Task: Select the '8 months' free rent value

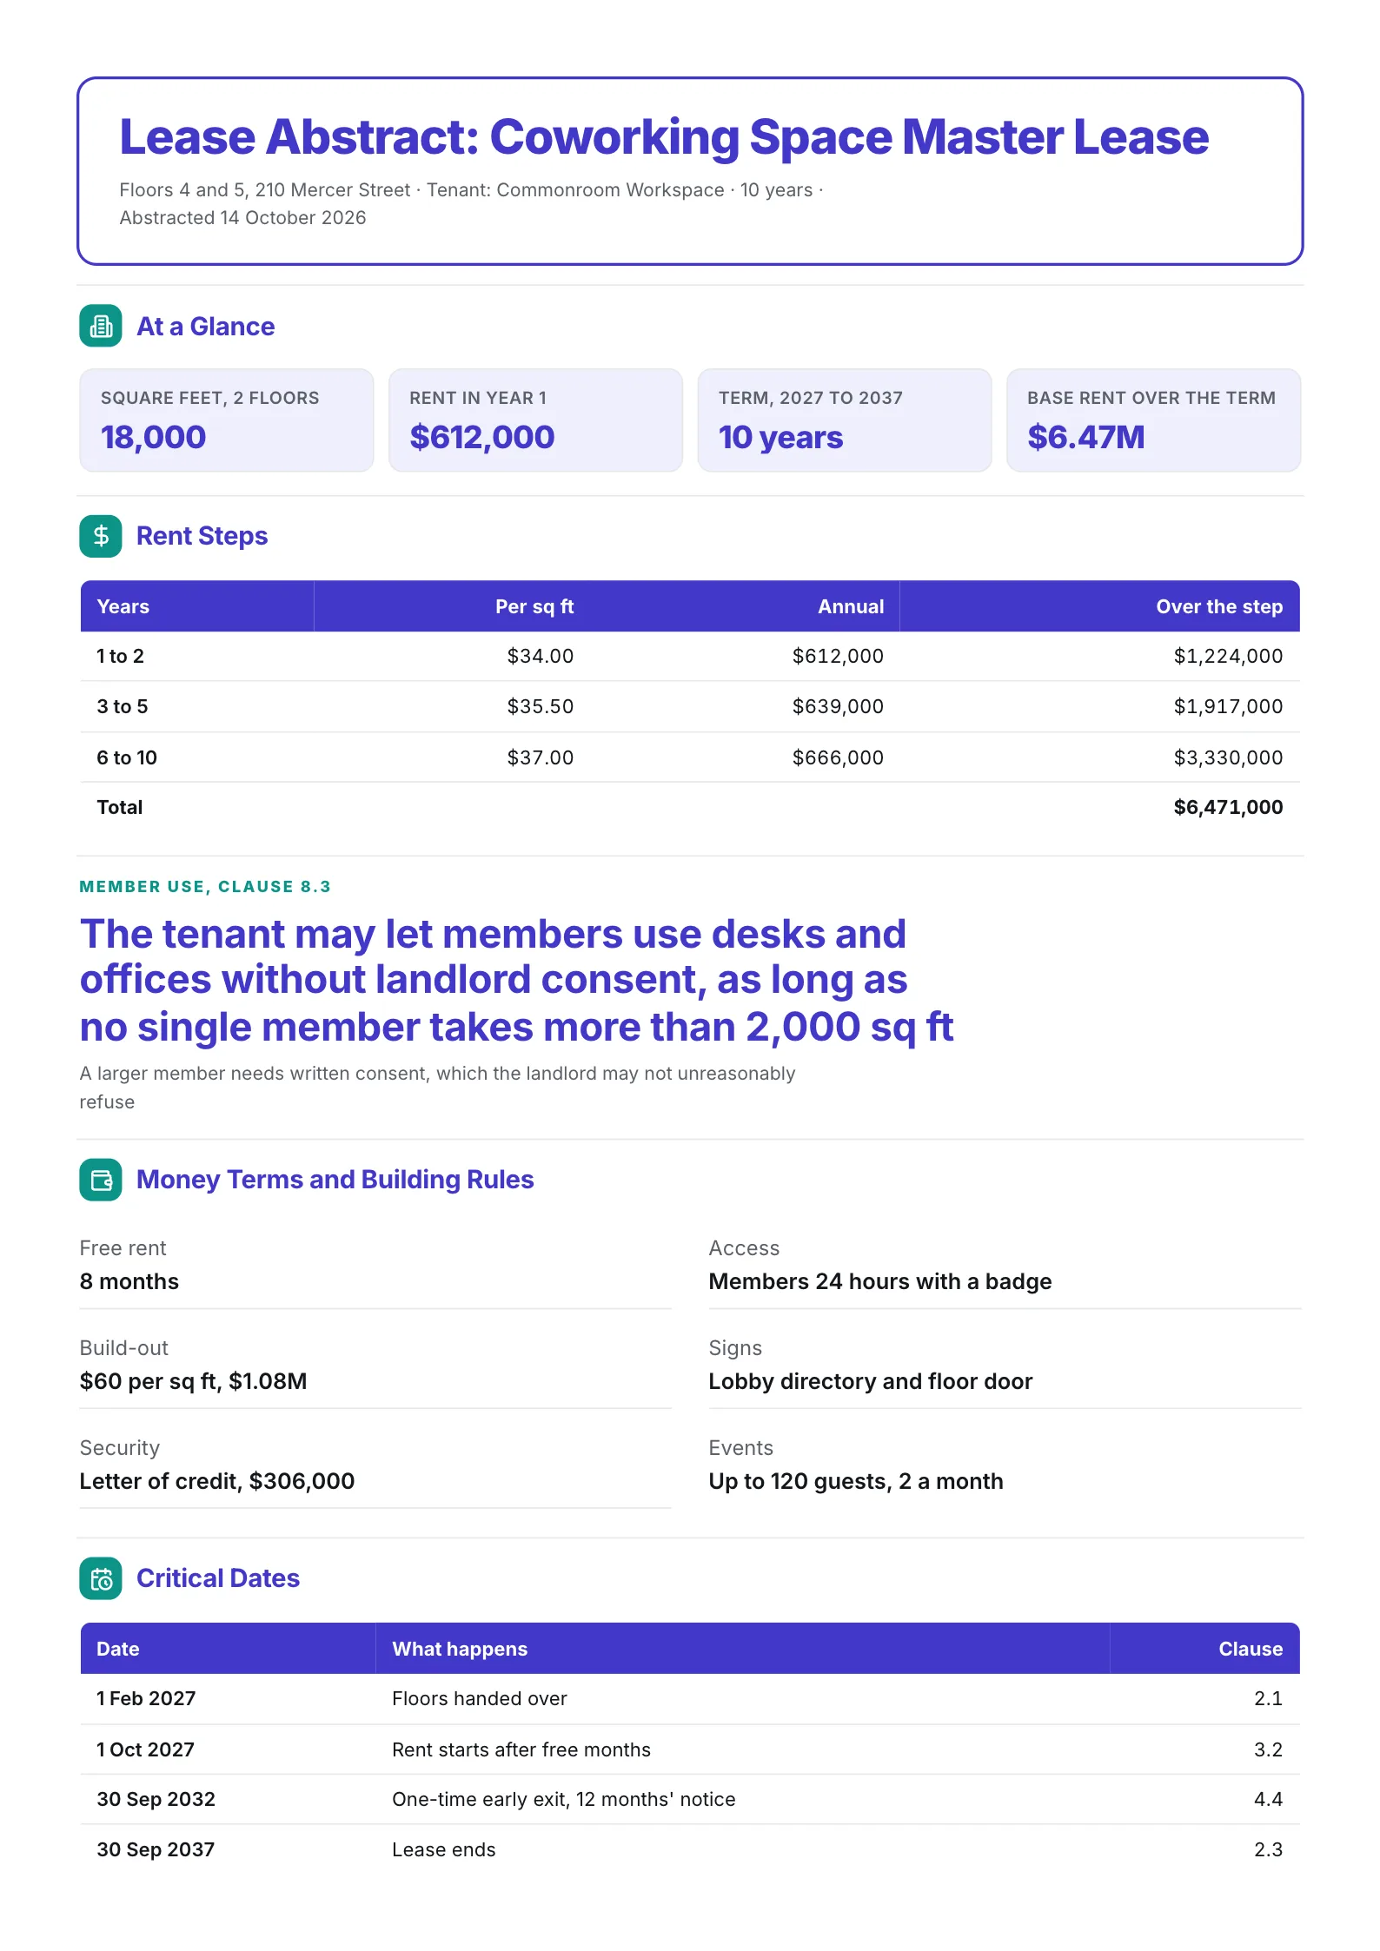Action: pos(129,1281)
